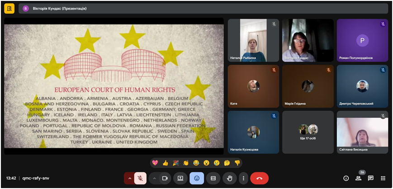Toggle the camera on or off
The image size is (393, 189).
pos(165,178)
